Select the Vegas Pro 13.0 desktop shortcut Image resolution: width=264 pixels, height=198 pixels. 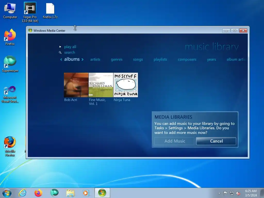(x=30, y=12)
